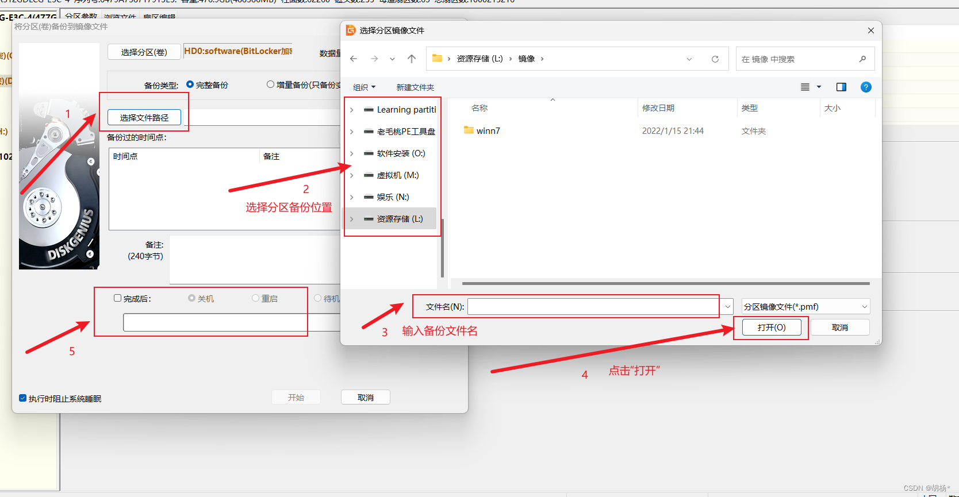Change the file view layout icon
The height and width of the screenshot is (497, 959).
(x=805, y=87)
